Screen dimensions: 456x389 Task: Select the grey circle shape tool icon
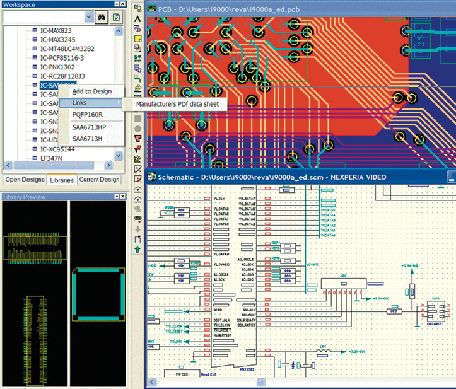tap(137, 129)
